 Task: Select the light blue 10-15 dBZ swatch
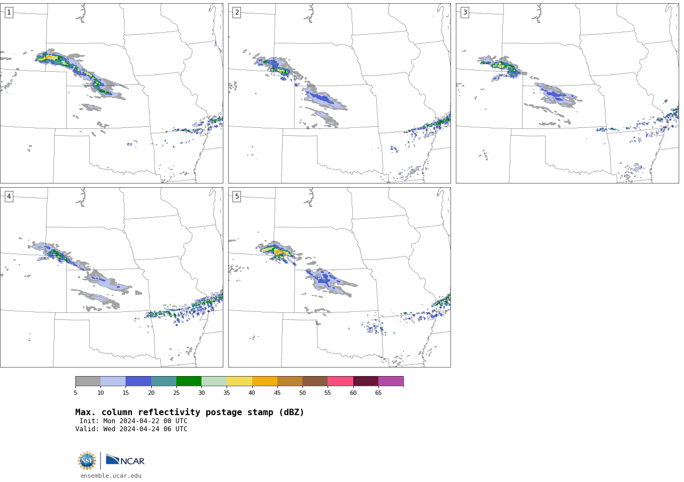point(113,381)
